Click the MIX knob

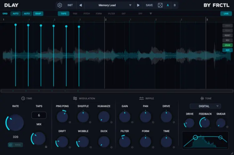pyautogui.click(x=39, y=139)
